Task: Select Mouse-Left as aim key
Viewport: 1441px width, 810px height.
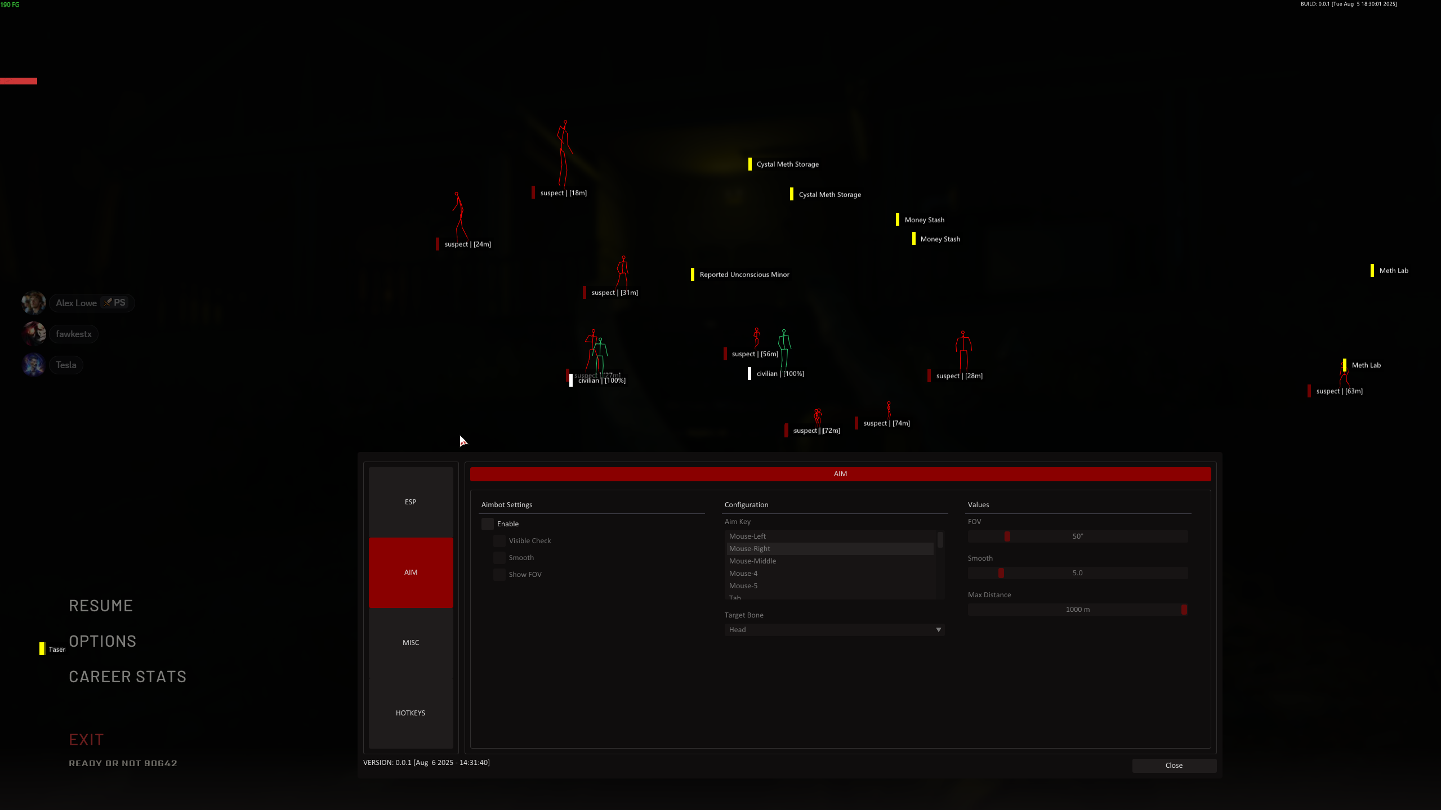Action: click(x=830, y=536)
